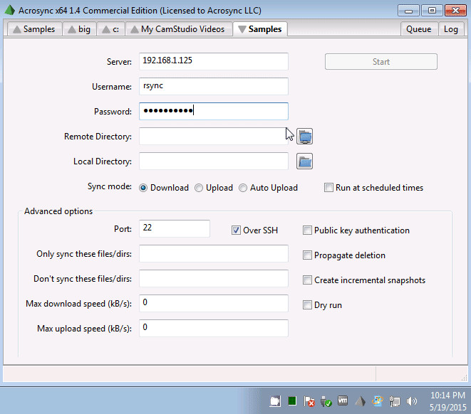Browse for the remote directory folder

click(x=304, y=137)
